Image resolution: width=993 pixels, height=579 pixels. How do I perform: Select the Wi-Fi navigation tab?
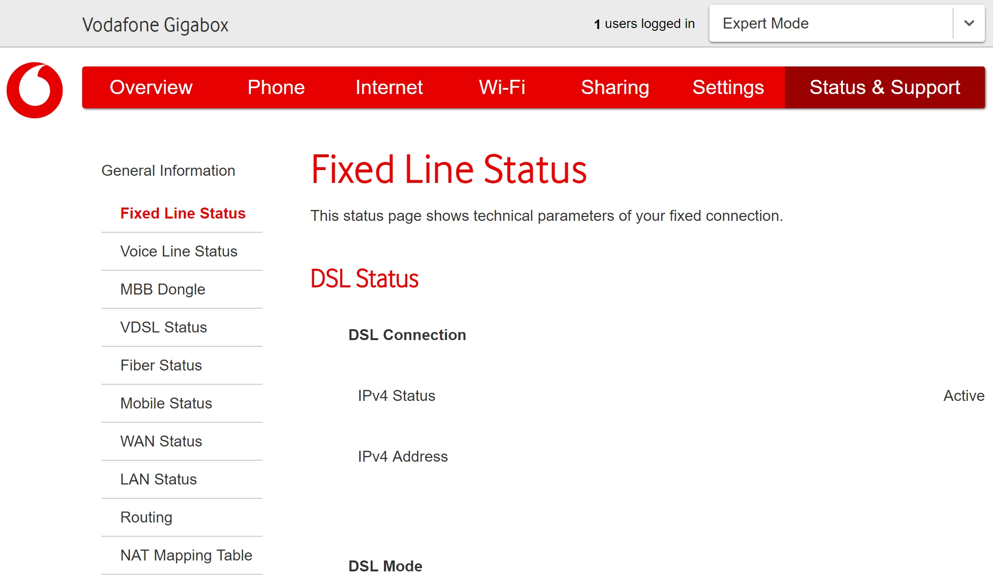tap(502, 87)
